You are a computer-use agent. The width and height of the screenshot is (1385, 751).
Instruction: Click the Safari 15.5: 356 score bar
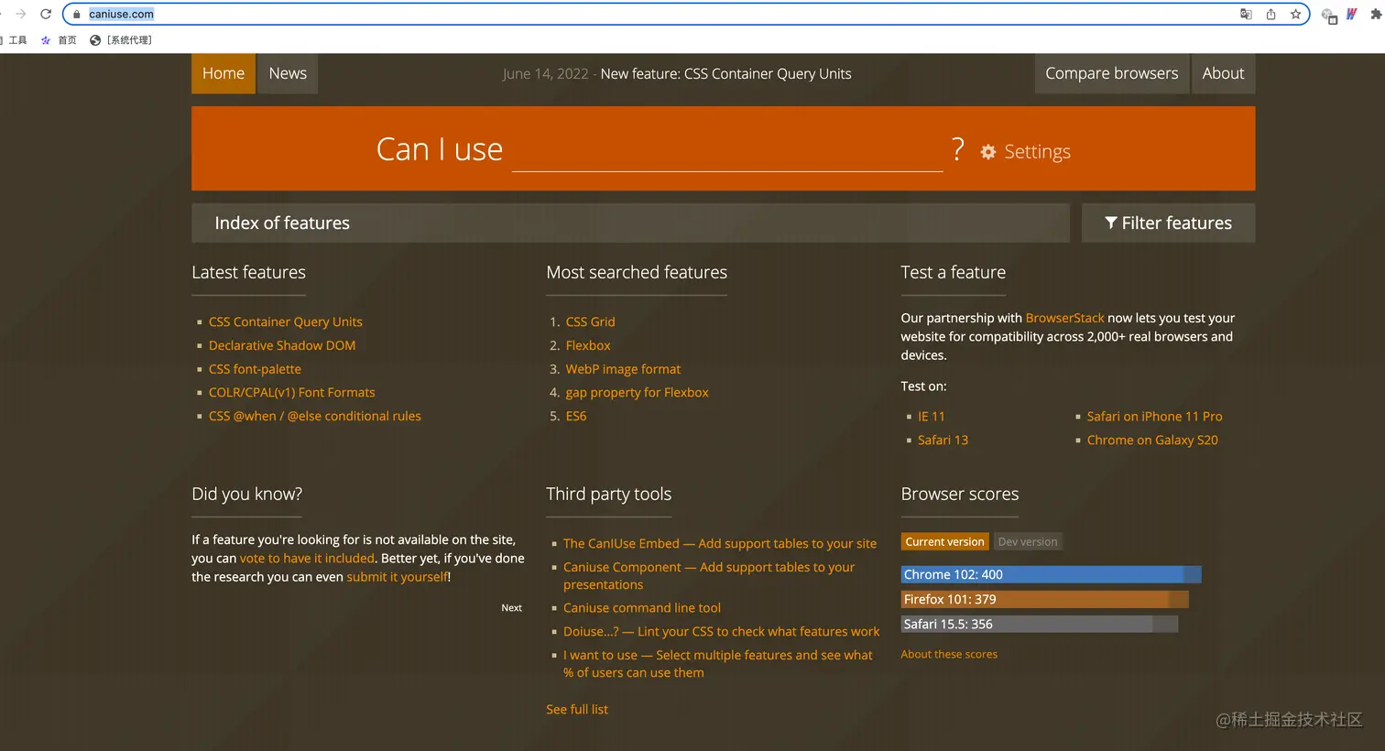click(1040, 624)
